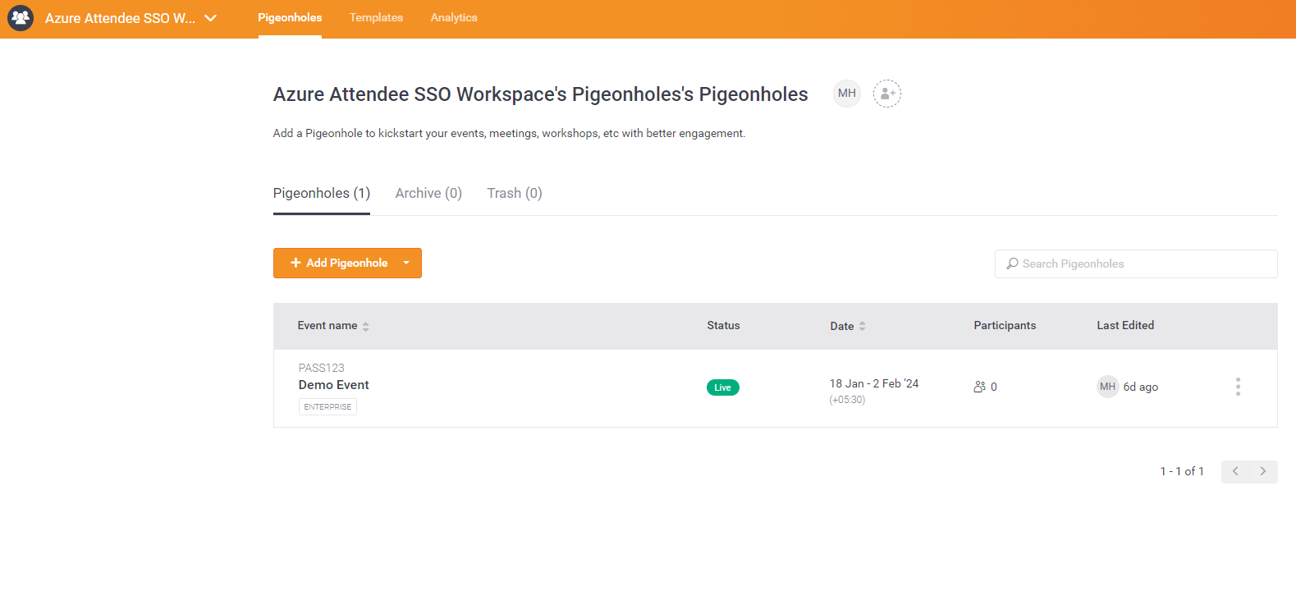Click the PASS123 passcode text
1296x605 pixels.
321,368
